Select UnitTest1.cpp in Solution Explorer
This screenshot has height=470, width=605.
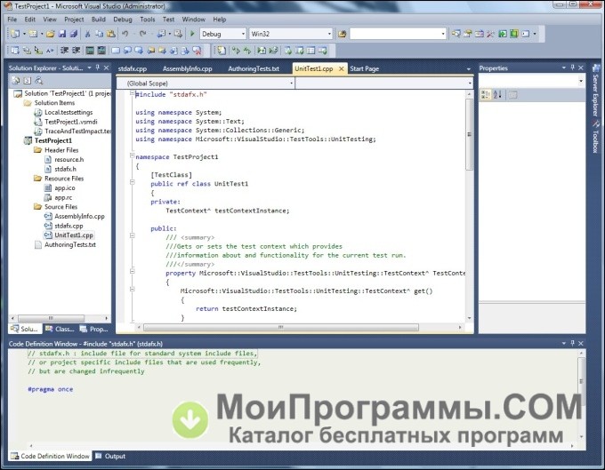coord(74,235)
